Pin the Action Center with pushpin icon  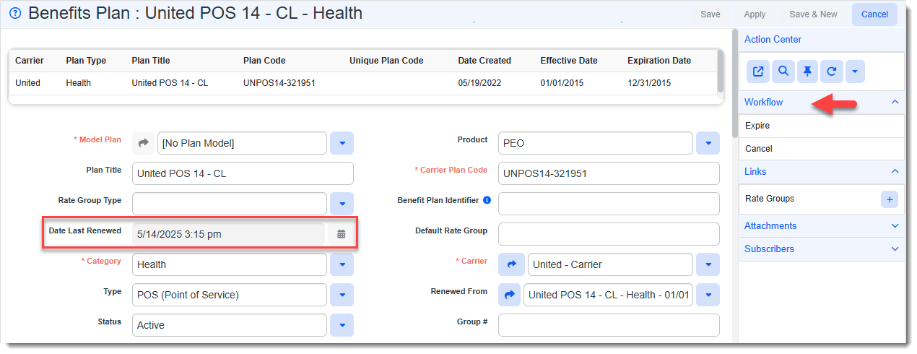(807, 72)
